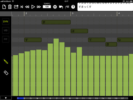Jump to measure 9 in overview bar
Image resolution: width=133 pixels, height=100 pixels.
point(70,98)
